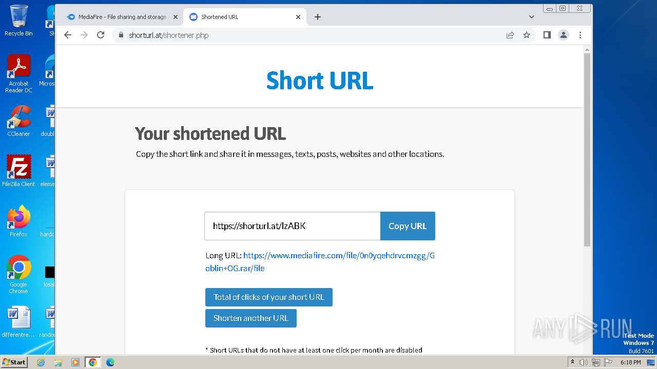View total clicks of your short URL

(x=269, y=297)
